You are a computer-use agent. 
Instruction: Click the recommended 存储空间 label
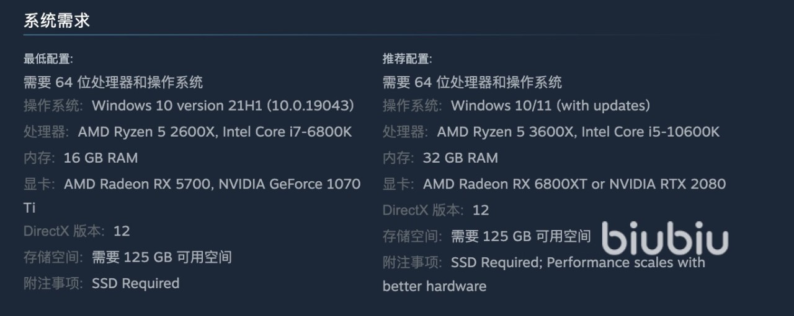(x=413, y=236)
